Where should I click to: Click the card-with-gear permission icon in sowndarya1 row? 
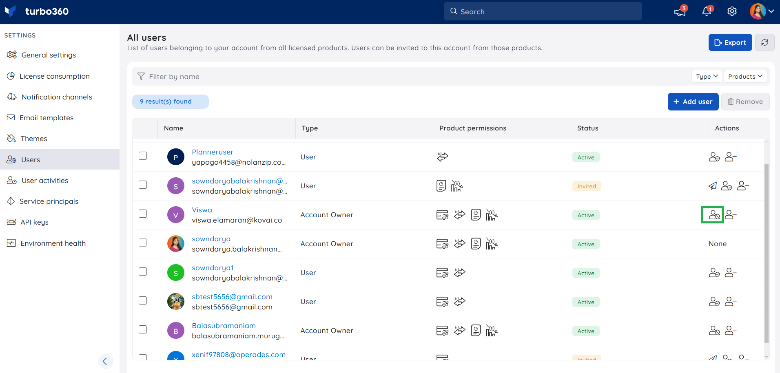point(442,273)
